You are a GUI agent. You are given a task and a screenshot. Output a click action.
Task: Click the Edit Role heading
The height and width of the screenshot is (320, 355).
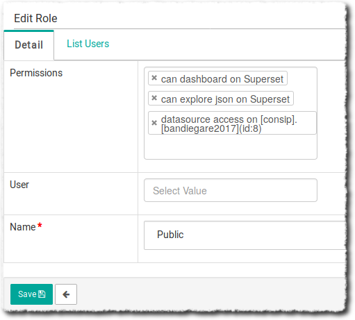(35, 18)
